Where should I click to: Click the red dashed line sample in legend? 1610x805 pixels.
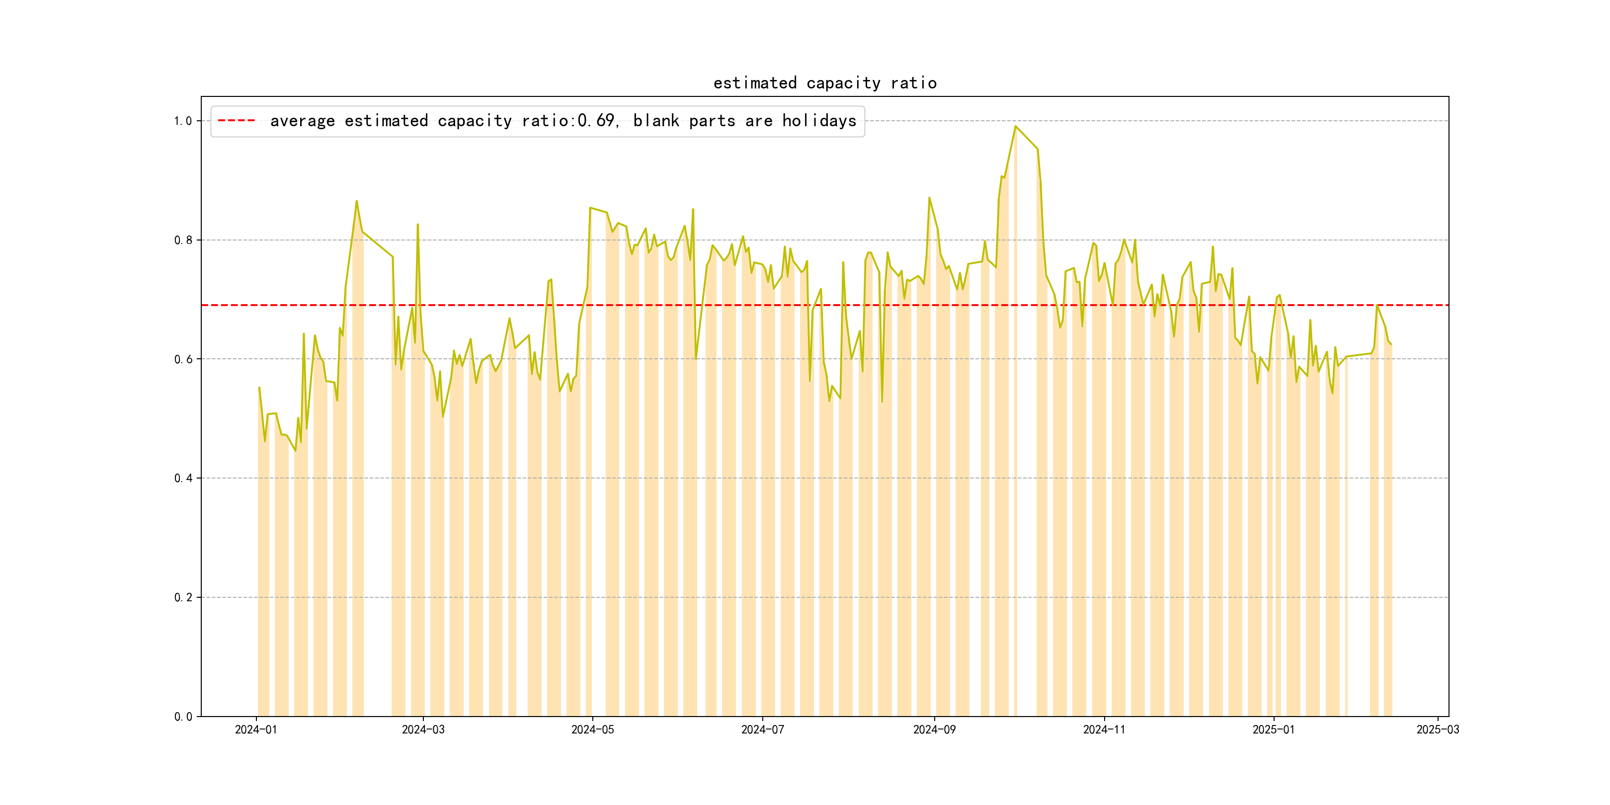point(236,121)
